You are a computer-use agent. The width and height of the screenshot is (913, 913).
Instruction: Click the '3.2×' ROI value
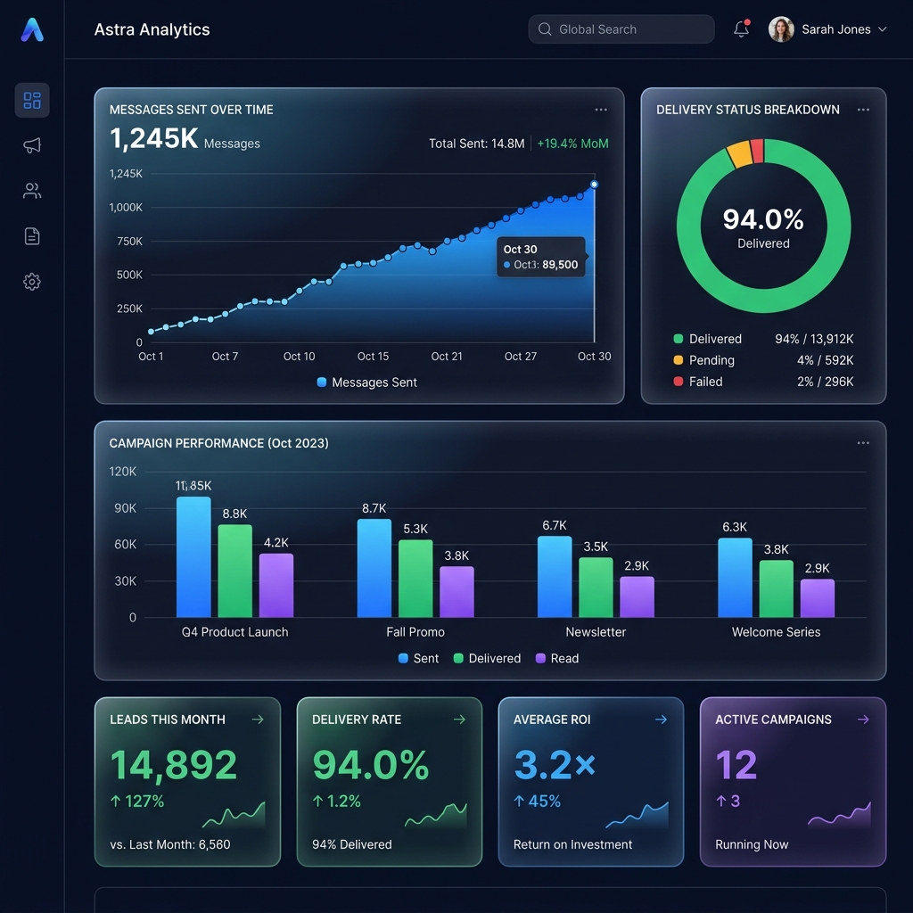coord(555,764)
